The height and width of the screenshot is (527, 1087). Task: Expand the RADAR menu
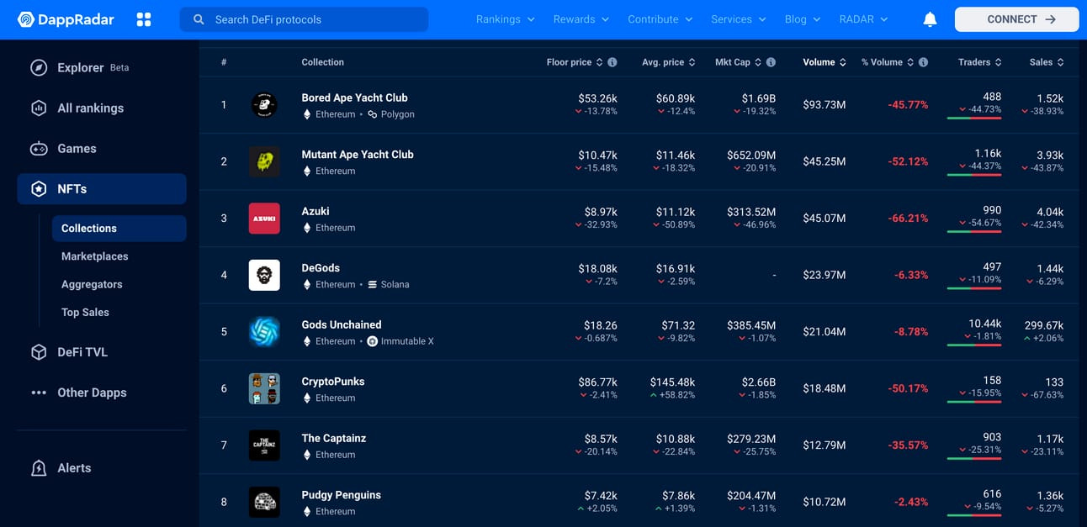[863, 19]
